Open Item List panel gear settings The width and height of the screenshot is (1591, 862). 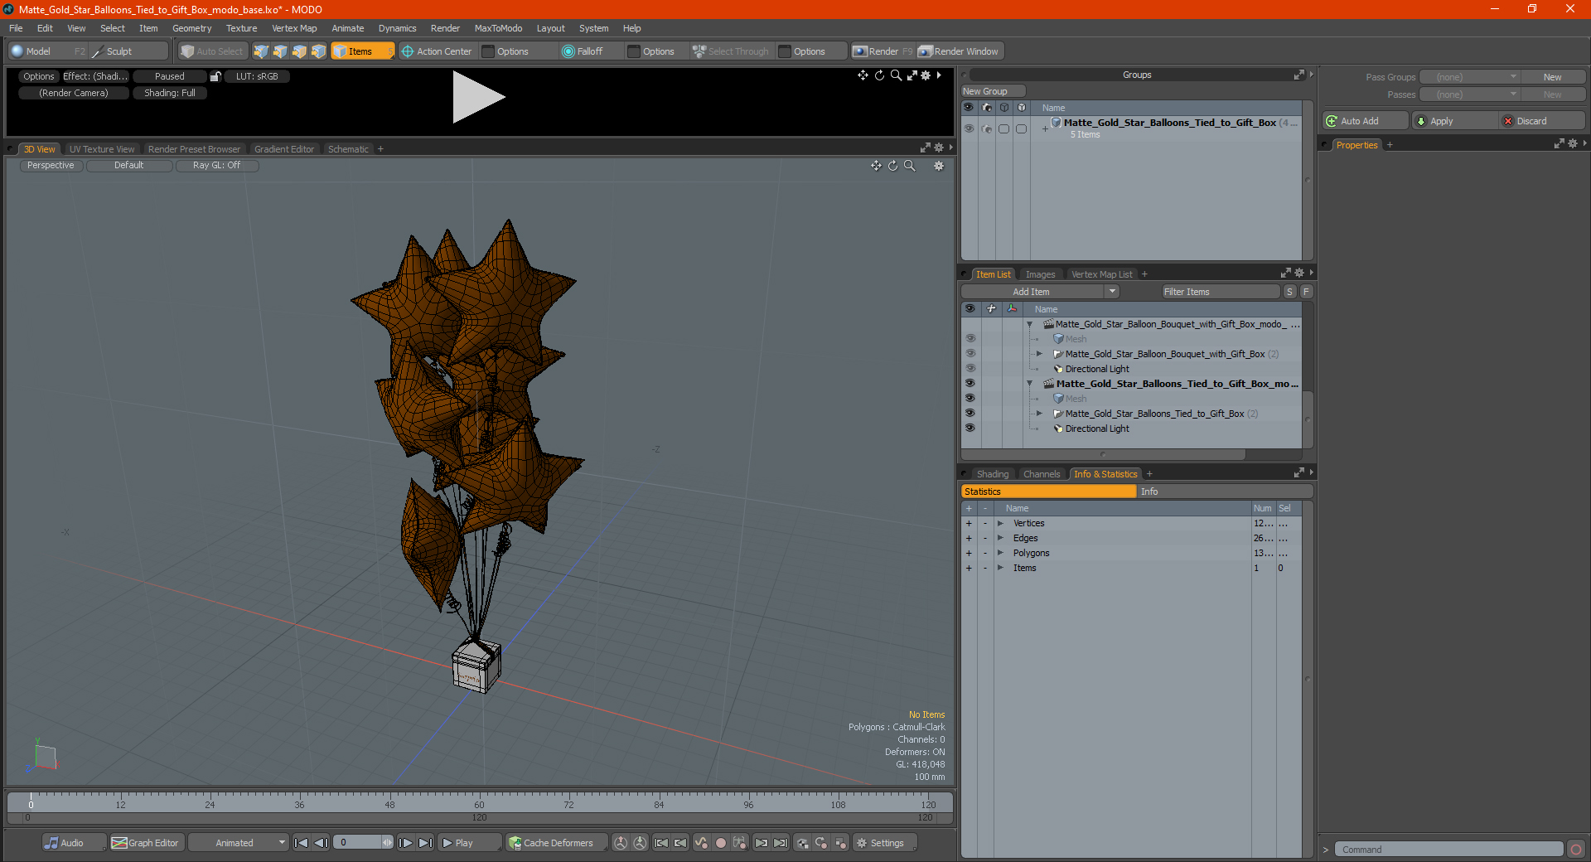coord(1299,273)
